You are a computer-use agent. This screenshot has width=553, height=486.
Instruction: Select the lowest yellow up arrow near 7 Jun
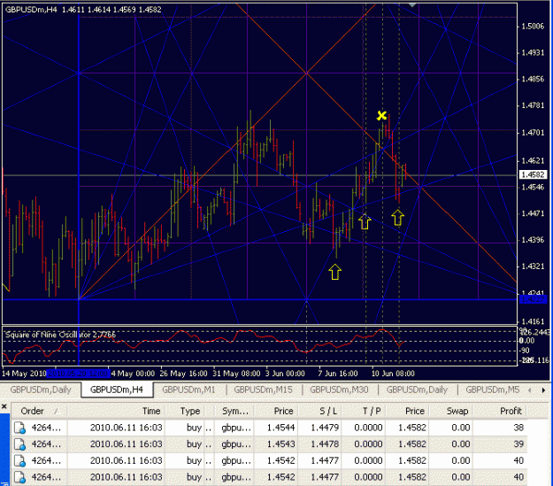334,272
